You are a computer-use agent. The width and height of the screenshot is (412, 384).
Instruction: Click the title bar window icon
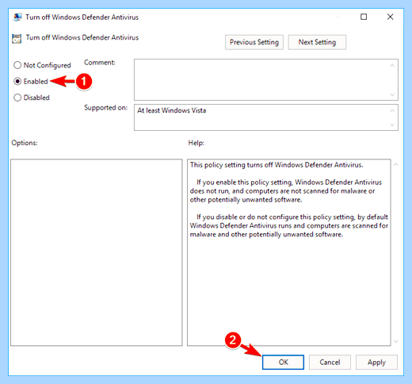(17, 17)
